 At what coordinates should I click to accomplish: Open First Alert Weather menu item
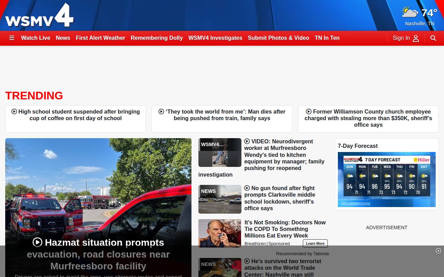click(101, 38)
